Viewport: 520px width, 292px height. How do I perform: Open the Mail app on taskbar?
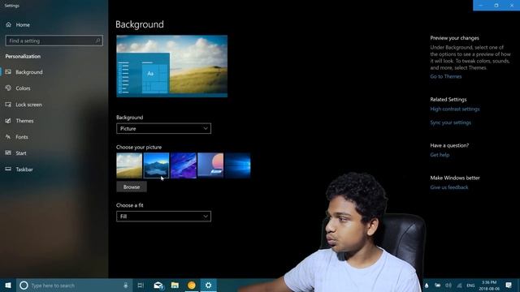point(158,285)
